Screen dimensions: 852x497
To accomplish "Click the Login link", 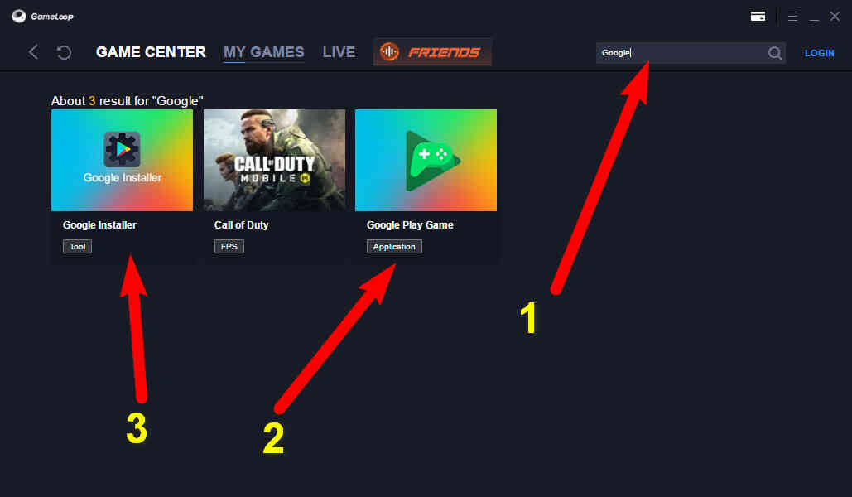I will tap(820, 53).
